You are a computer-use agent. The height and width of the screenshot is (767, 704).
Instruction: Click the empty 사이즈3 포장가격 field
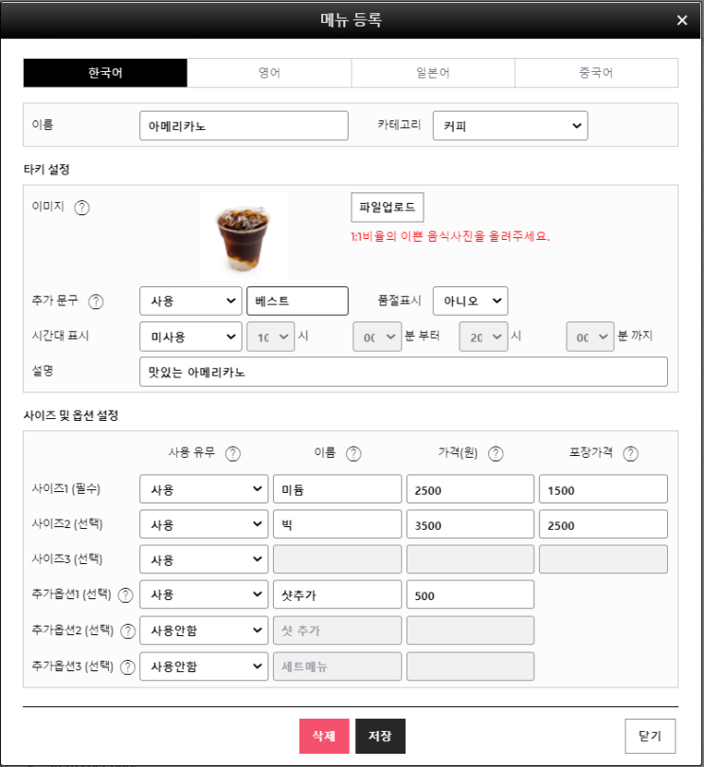(x=604, y=559)
